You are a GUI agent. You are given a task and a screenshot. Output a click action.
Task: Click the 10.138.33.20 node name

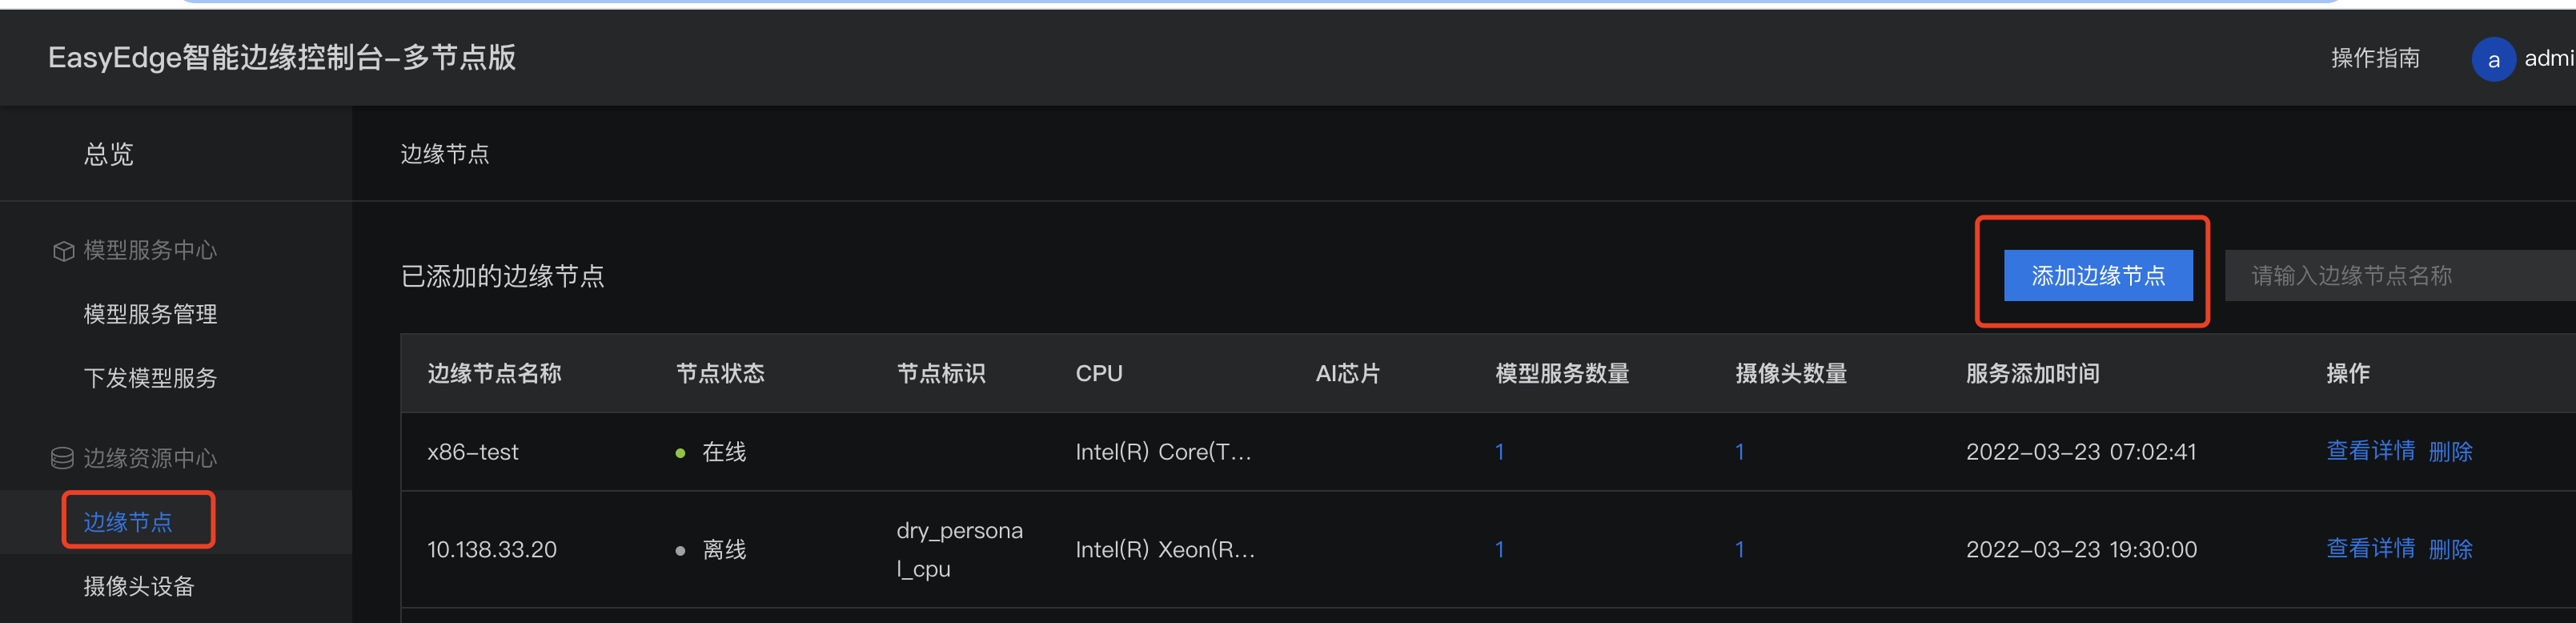(x=491, y=549)
